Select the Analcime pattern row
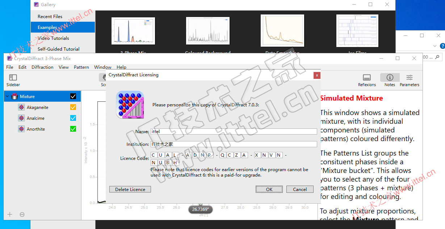The height and width of the screenshot is (229, 445). tap(42, 118)
